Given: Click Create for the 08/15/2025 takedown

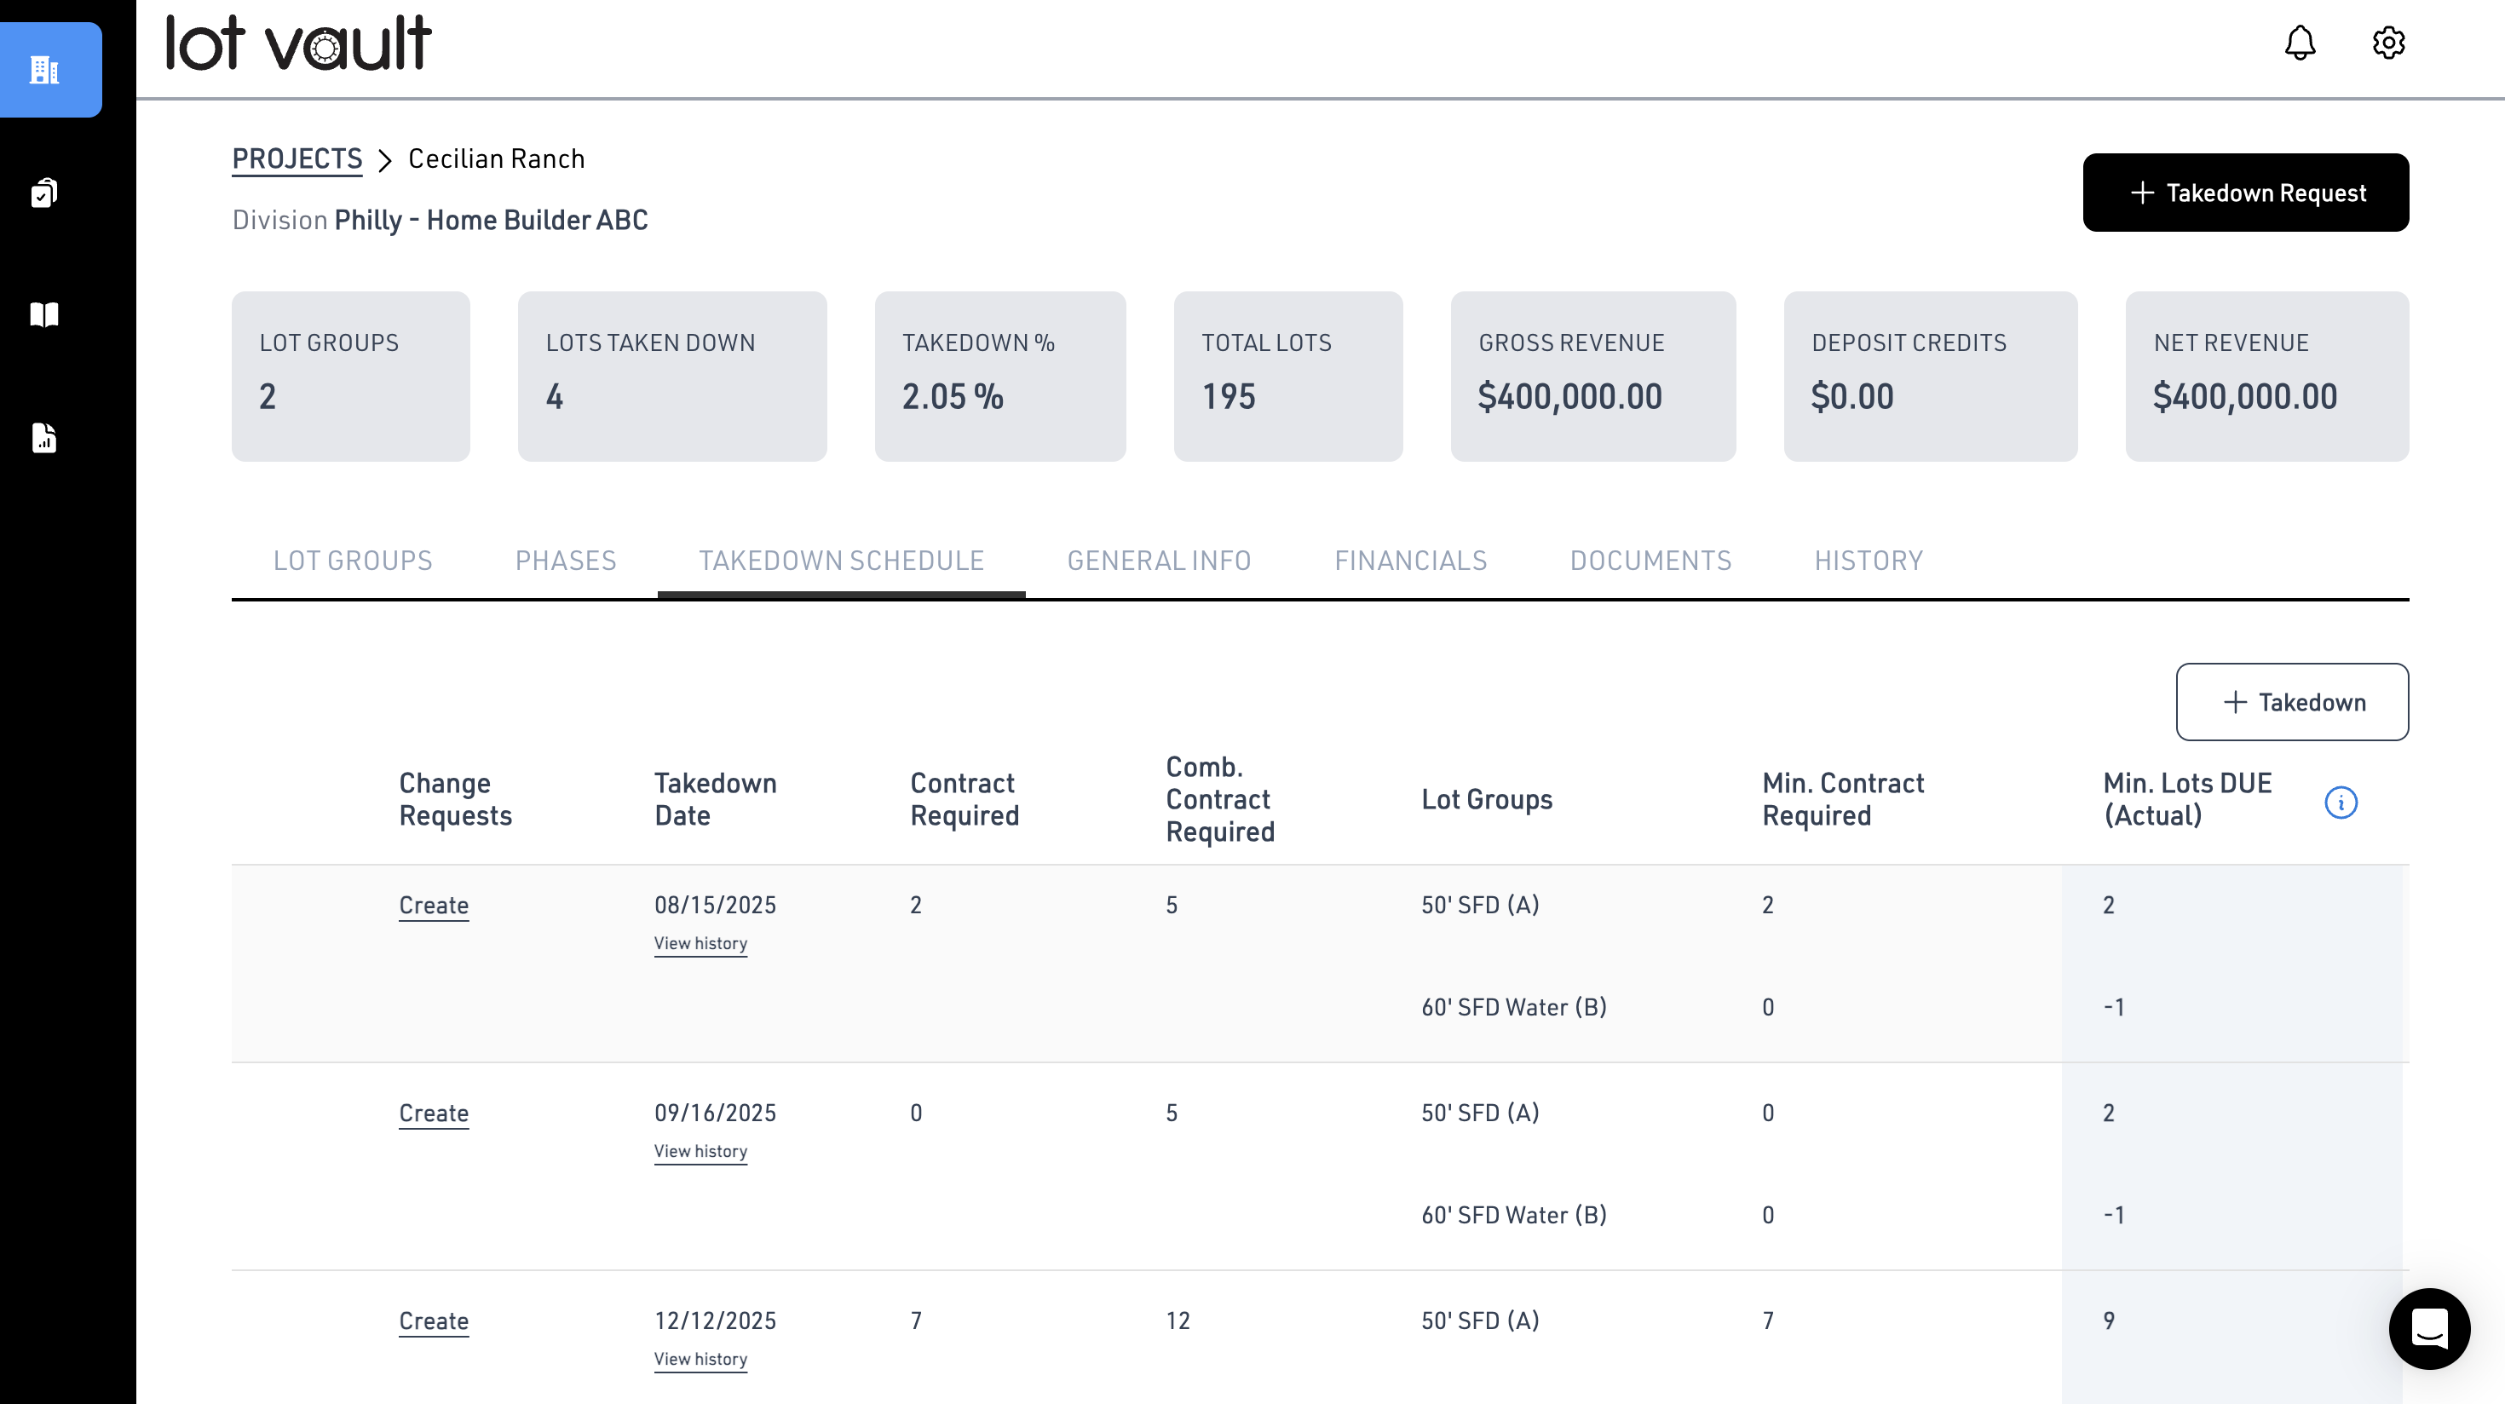Looking at the screenshot, I should click(x=434, y=906).
